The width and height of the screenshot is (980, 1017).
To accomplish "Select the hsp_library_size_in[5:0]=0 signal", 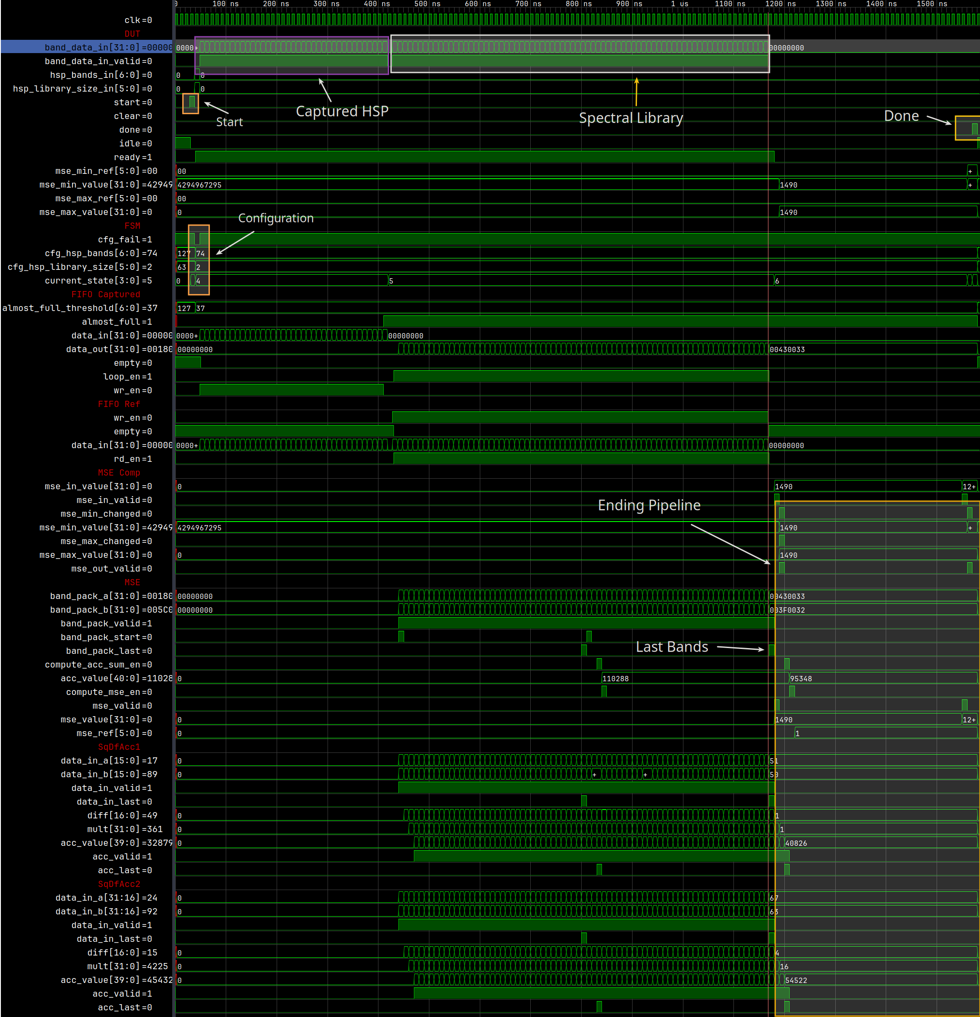I will tap(82, 89).
